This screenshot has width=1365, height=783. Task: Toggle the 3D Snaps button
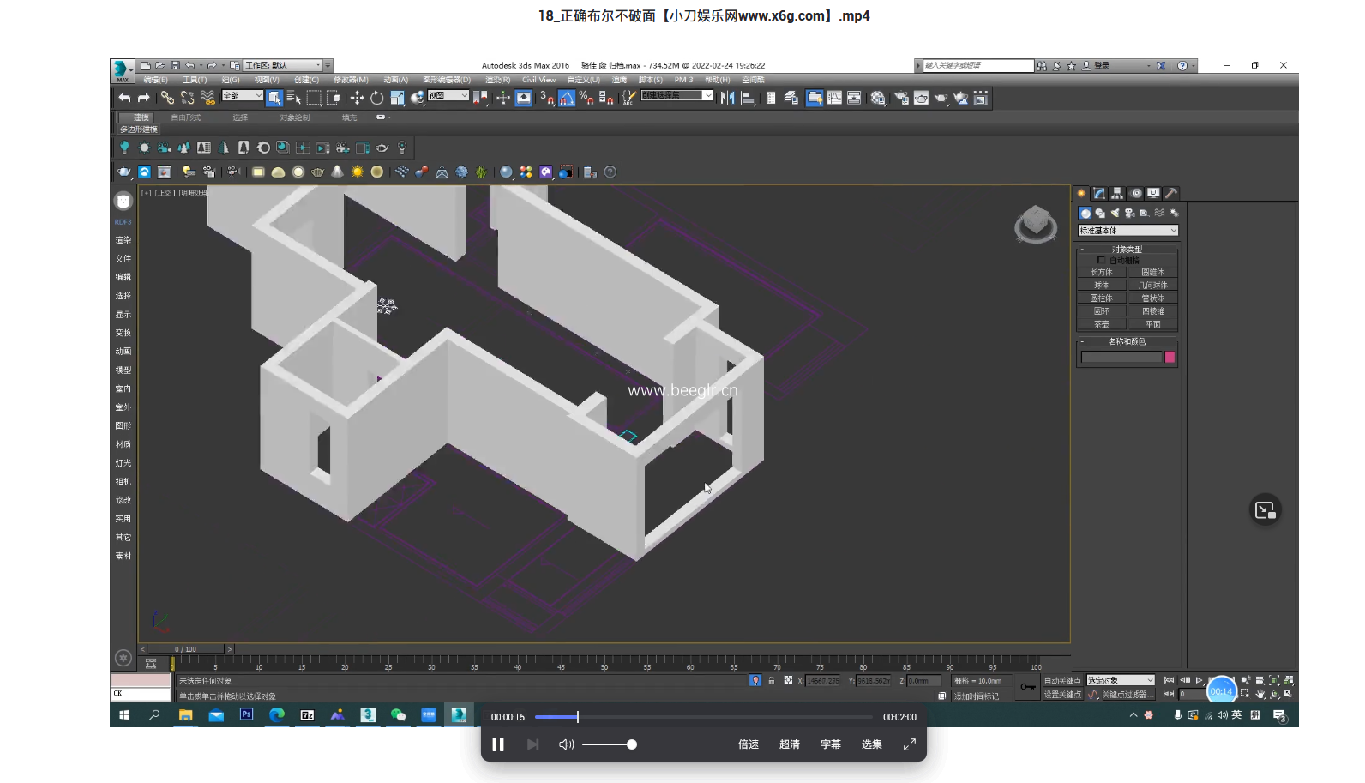click(x=546, y=98)
